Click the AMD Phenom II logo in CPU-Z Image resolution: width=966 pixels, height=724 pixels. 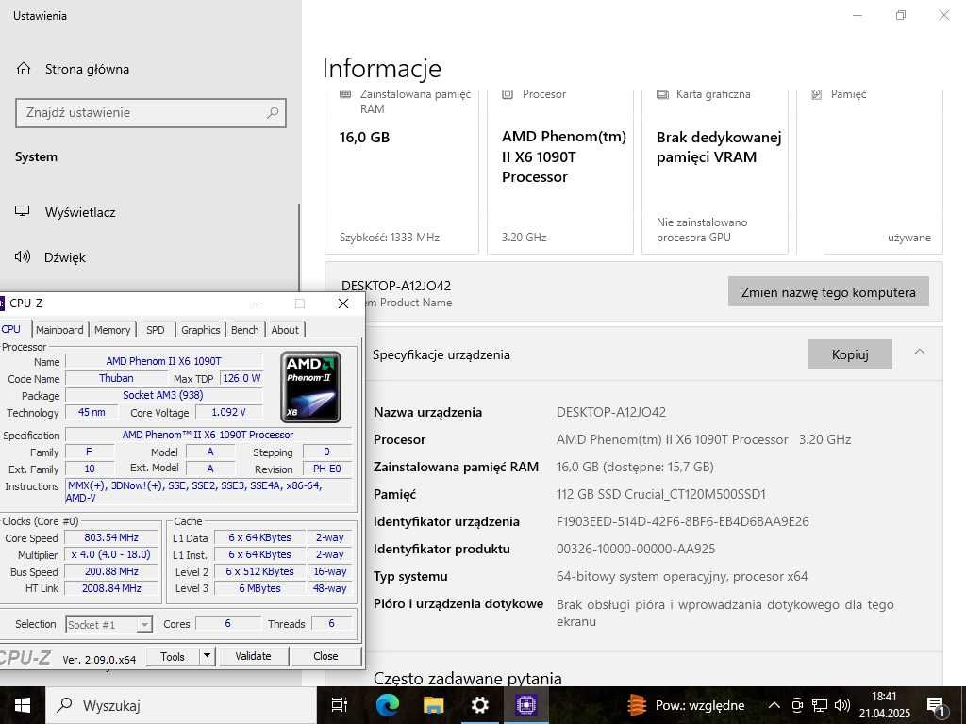(310, 387)
